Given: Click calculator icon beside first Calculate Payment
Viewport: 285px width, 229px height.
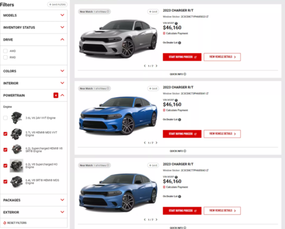Looking at the screenshot, I should [x=164, y=34].
